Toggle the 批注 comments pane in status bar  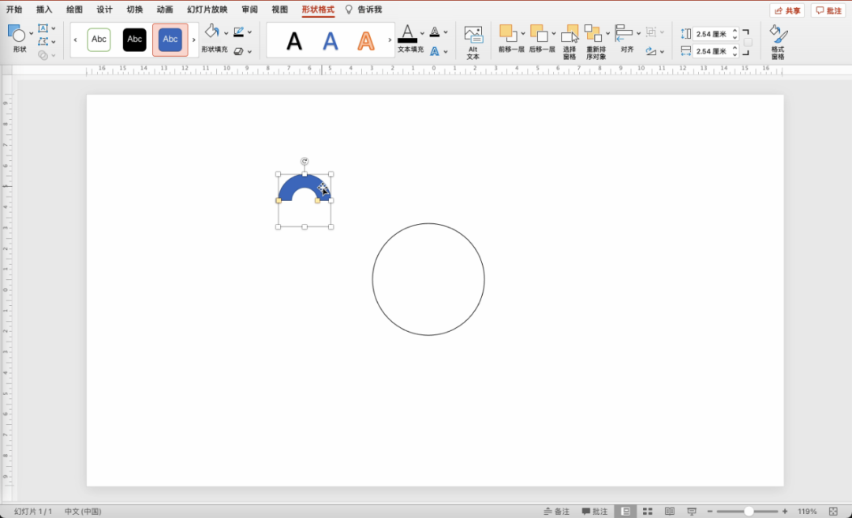click(595, 511)
